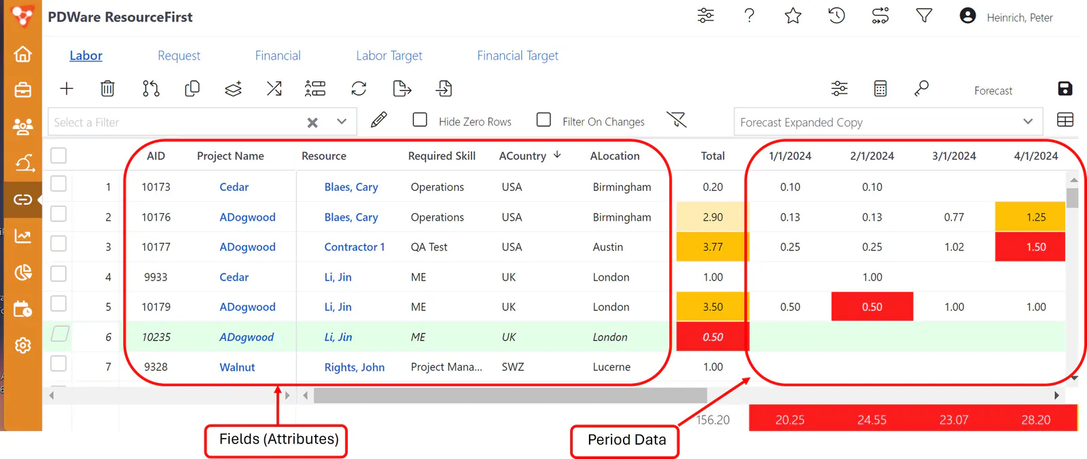Screen dimensions: 1087x459
Task: Open the line chart sidebar icon
Action: pyautogui.click(x=22, y=236)
